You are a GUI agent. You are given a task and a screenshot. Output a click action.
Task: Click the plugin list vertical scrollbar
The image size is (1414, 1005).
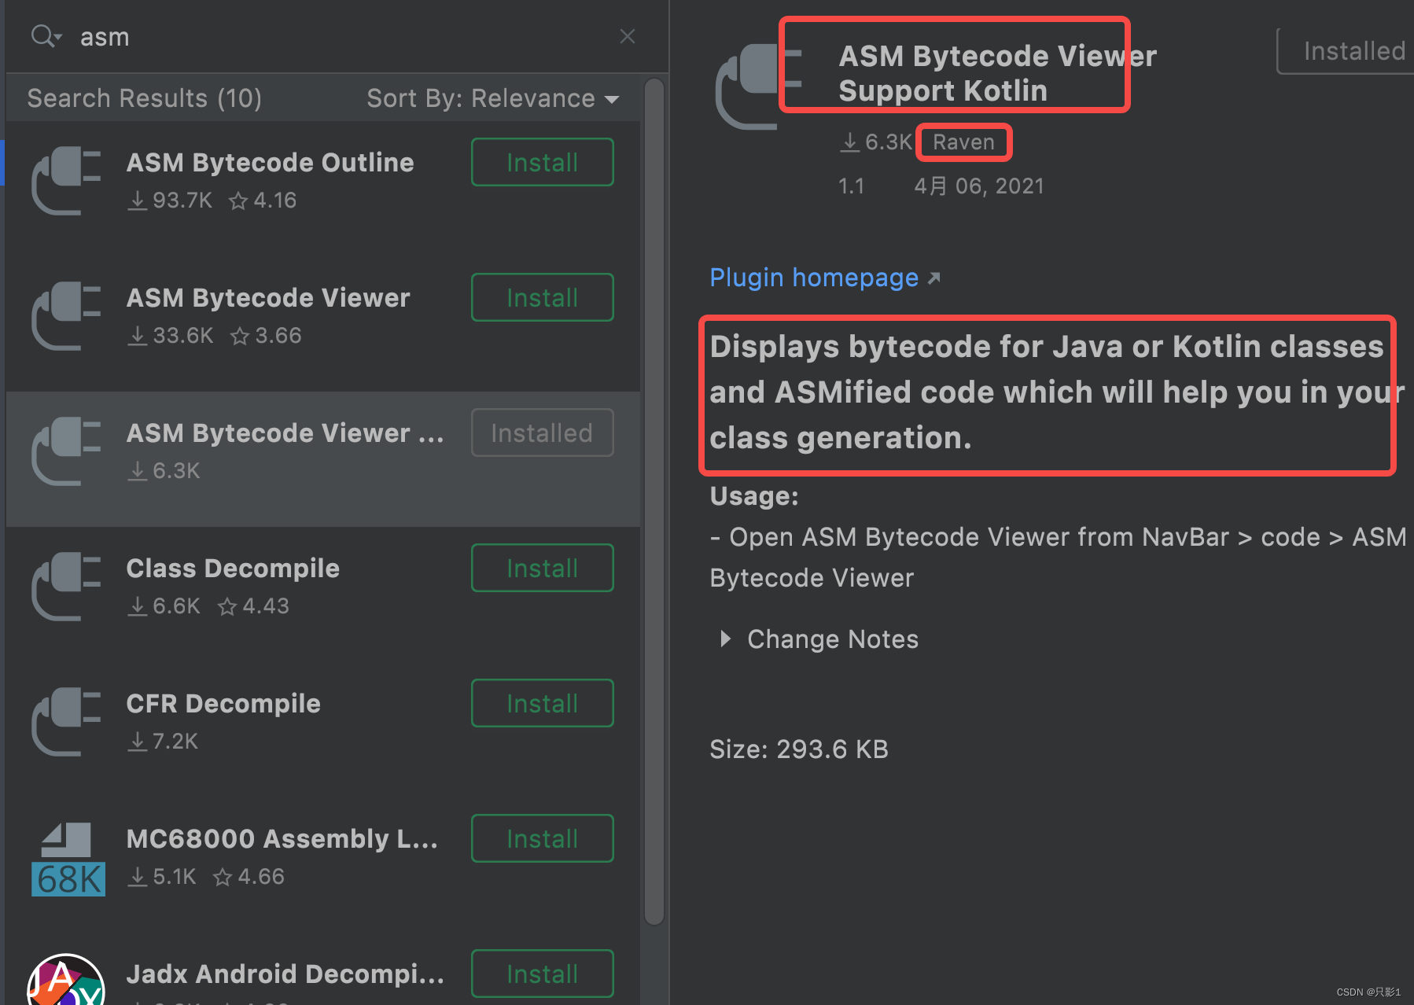654,503
